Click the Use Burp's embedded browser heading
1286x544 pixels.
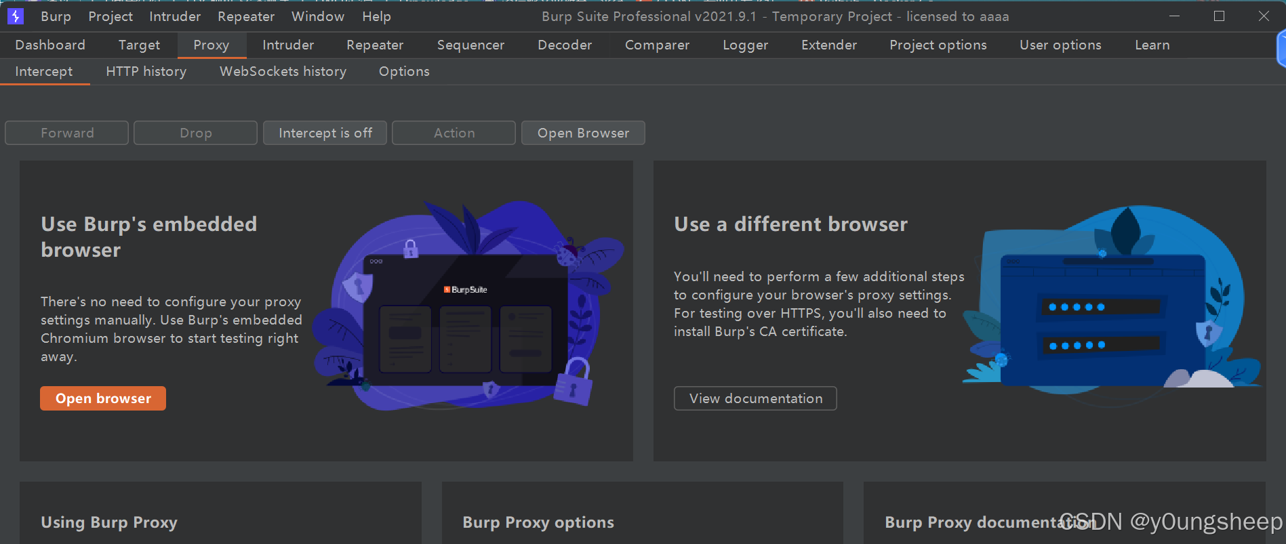[x=149, y=237]
